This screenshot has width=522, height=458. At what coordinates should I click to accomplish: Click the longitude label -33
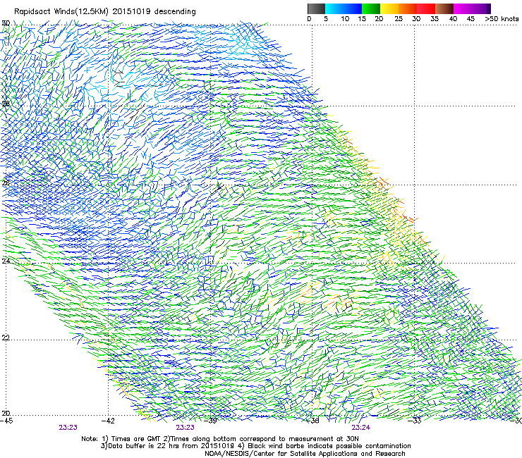point(415,421)
